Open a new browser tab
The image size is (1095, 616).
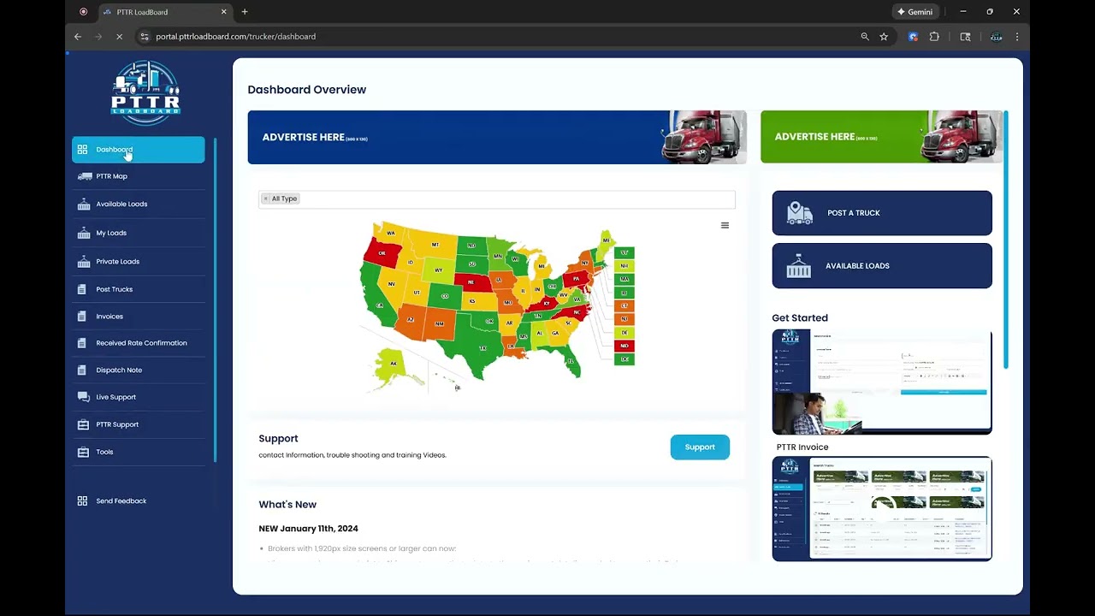coord(245,12)
